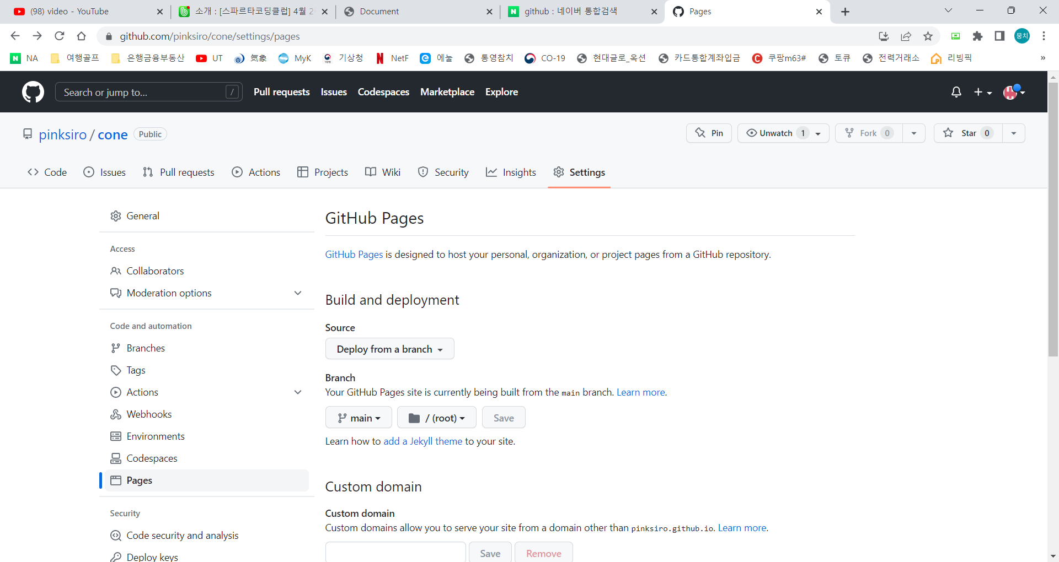
Task: Open the Chrome profile avatar
Action: 1022,36
